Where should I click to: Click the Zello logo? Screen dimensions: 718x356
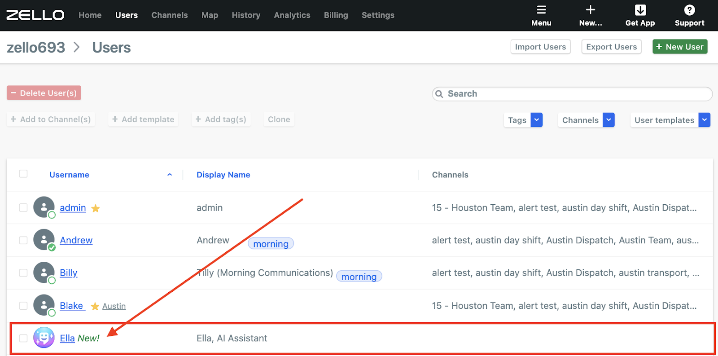coord(35,15)
